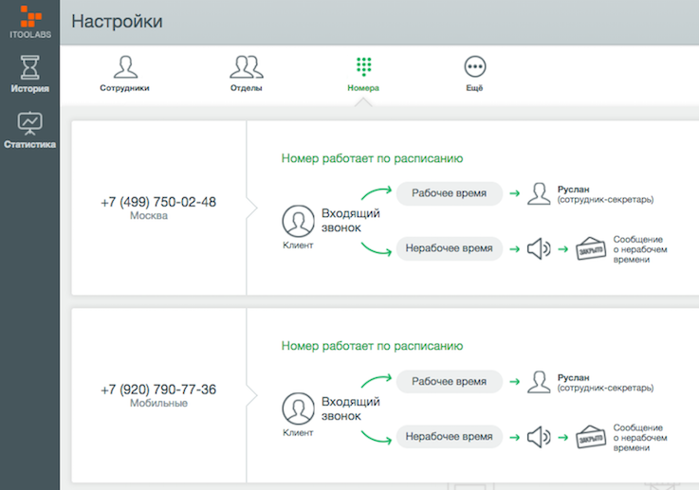Switch to the Отделы tab
Screen dimensions: 699x490
coord(246,73)
